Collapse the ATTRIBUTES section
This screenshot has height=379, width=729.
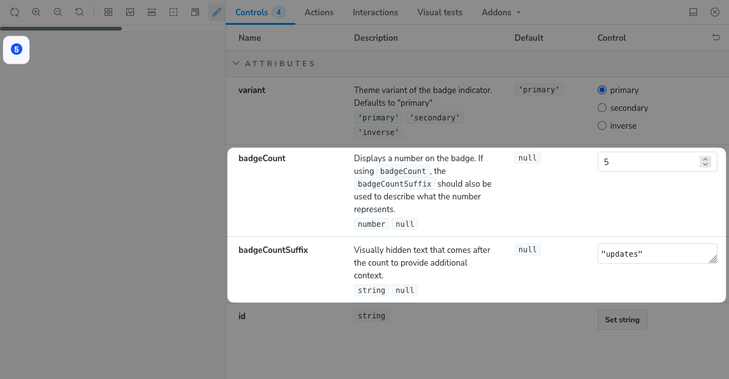[x=236, y=64]
